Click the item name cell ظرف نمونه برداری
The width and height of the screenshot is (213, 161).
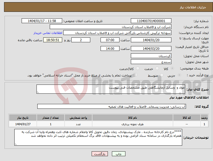132,124
